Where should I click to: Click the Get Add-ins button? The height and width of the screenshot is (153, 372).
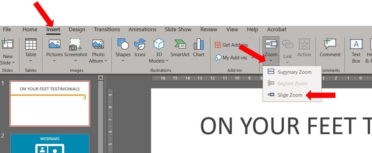(x=231, y=45)
